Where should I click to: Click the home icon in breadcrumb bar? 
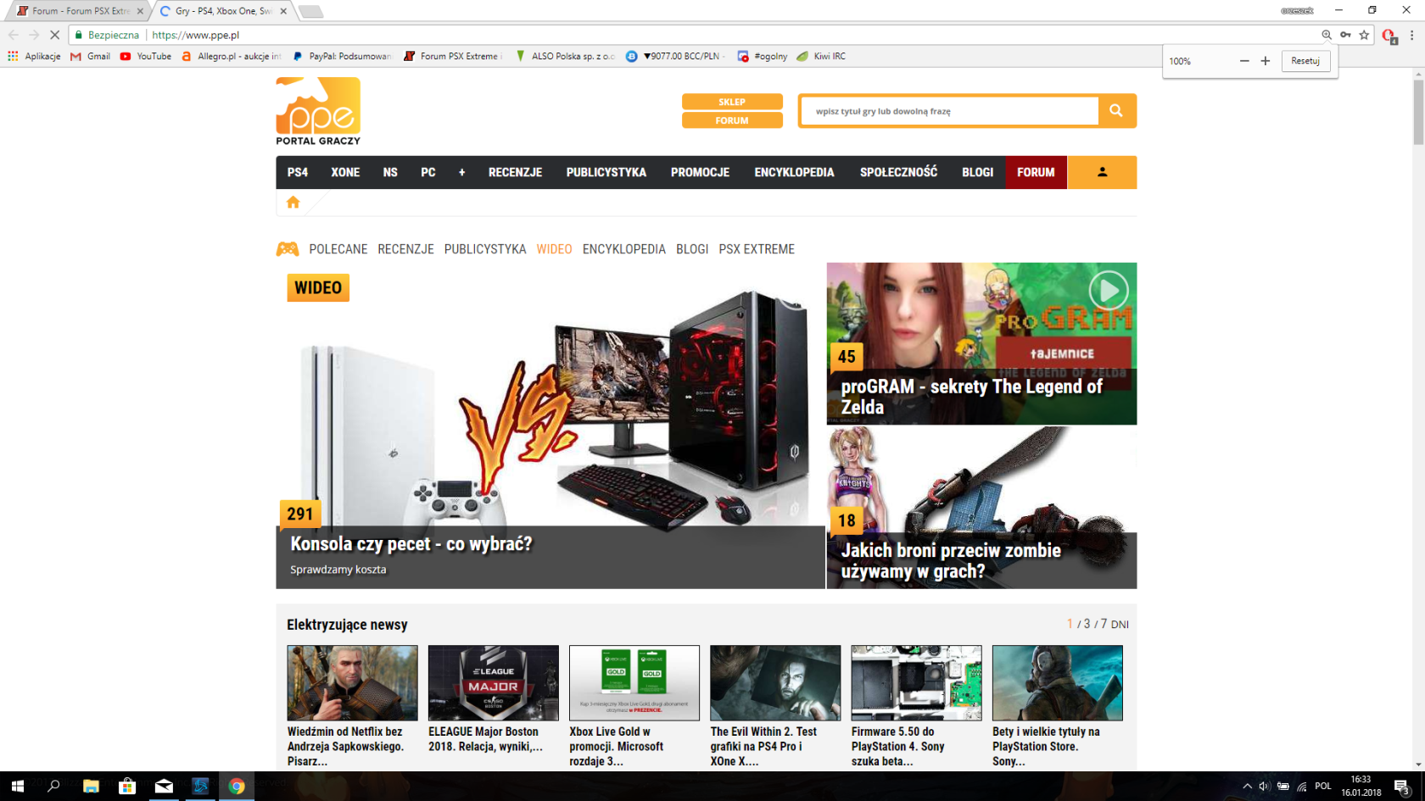(x=293, y=203)
